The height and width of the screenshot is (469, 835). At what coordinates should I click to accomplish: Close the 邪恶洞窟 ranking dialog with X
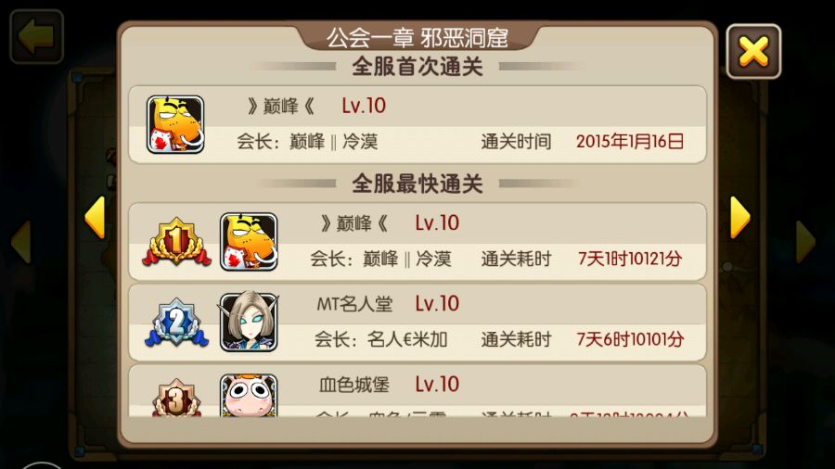pos(753,52)
